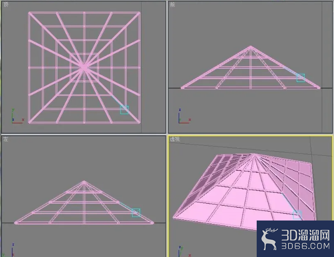The height and width of the screenshot is (257, 334).
Task: Click the 顶 top viewport label
Action: click(x=6, y=4)
